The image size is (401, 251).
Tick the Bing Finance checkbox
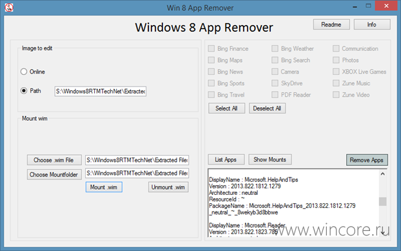(x=211, y=48)
